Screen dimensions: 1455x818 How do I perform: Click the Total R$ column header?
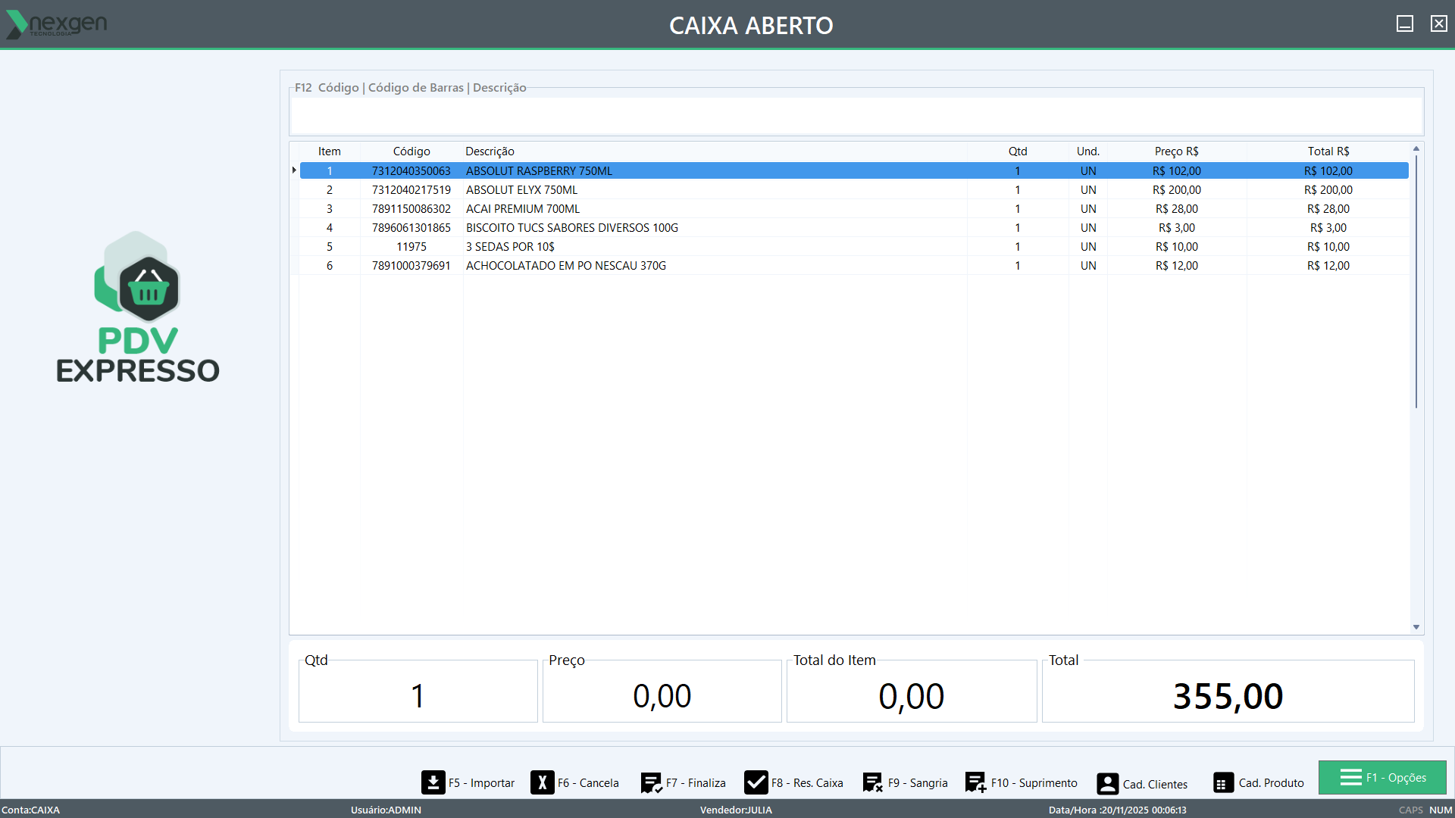click(x=1328, y=151)
